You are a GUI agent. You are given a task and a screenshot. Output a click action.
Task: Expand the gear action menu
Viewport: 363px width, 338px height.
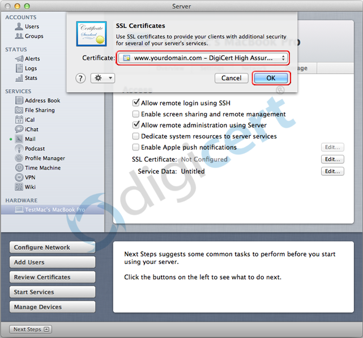click(103, 78)
